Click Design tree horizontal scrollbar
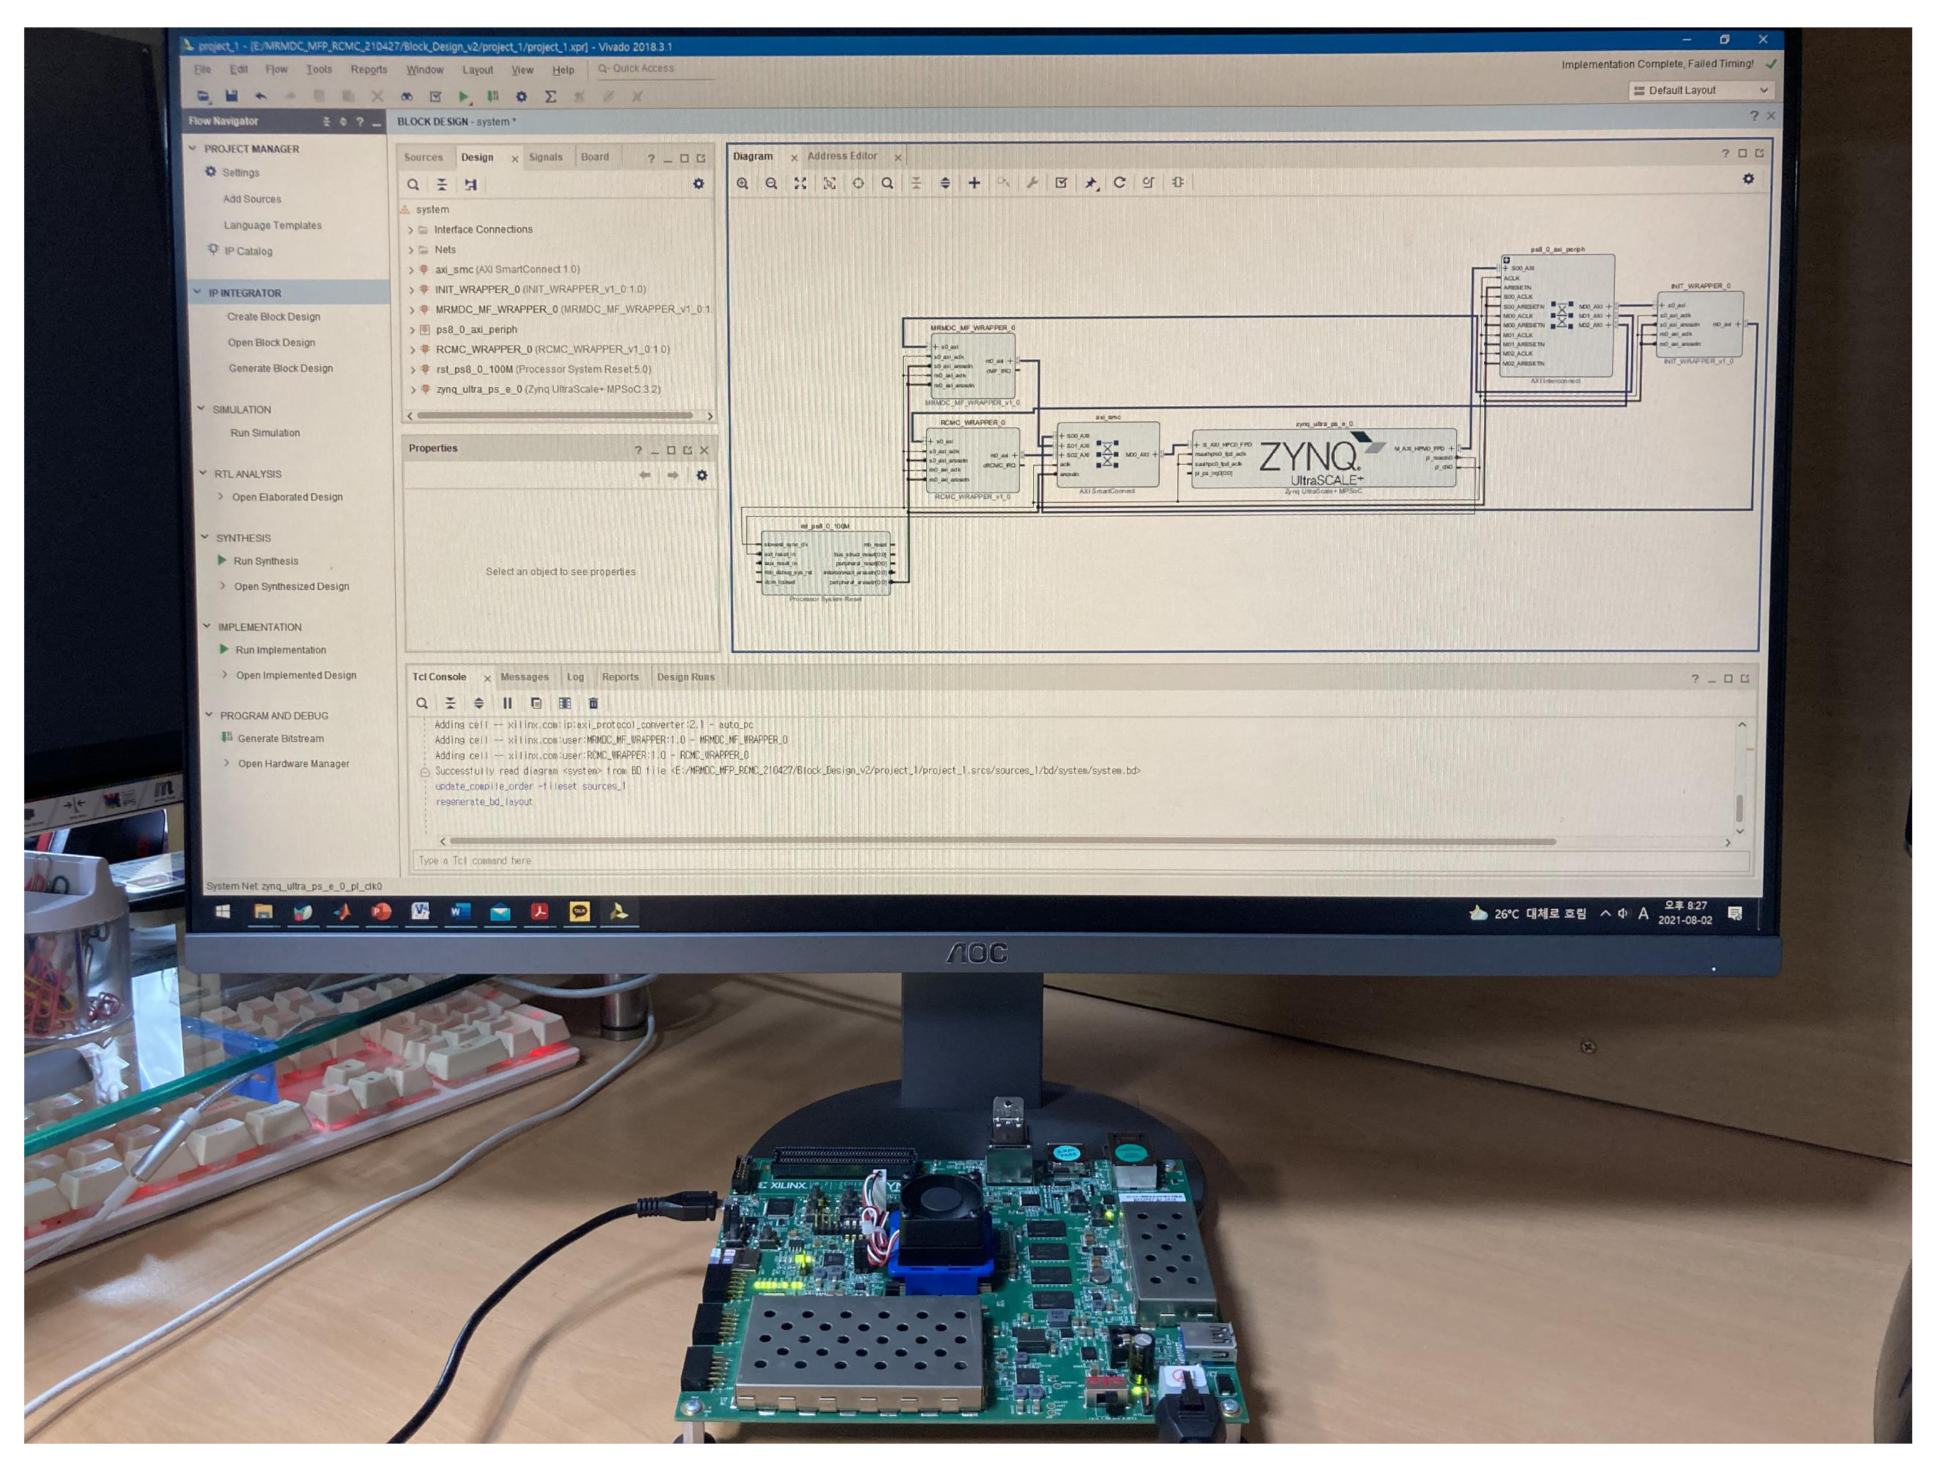Image resolution: width=1940 pixels, height=1471 pixels. (555, 416)
